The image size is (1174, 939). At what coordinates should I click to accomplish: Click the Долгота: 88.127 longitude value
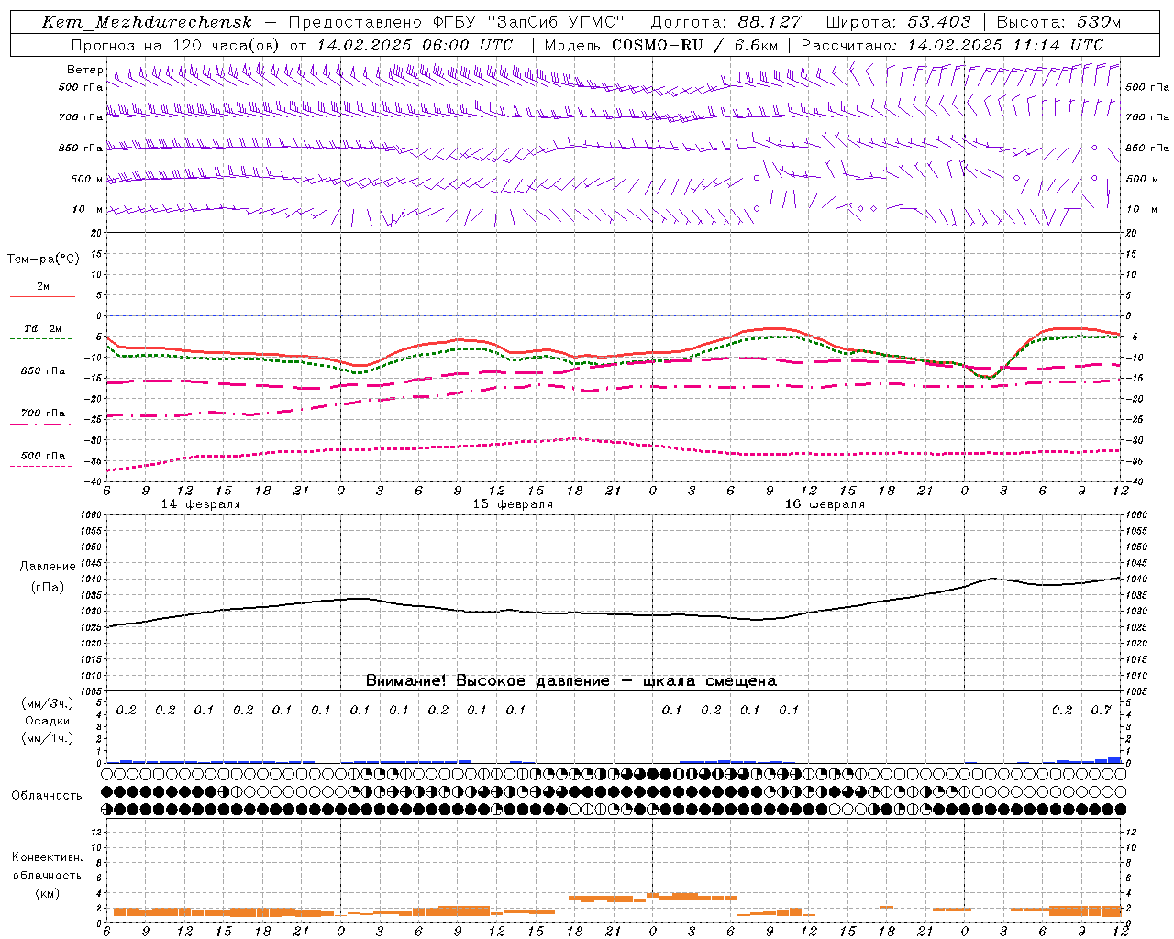point(725,22)
